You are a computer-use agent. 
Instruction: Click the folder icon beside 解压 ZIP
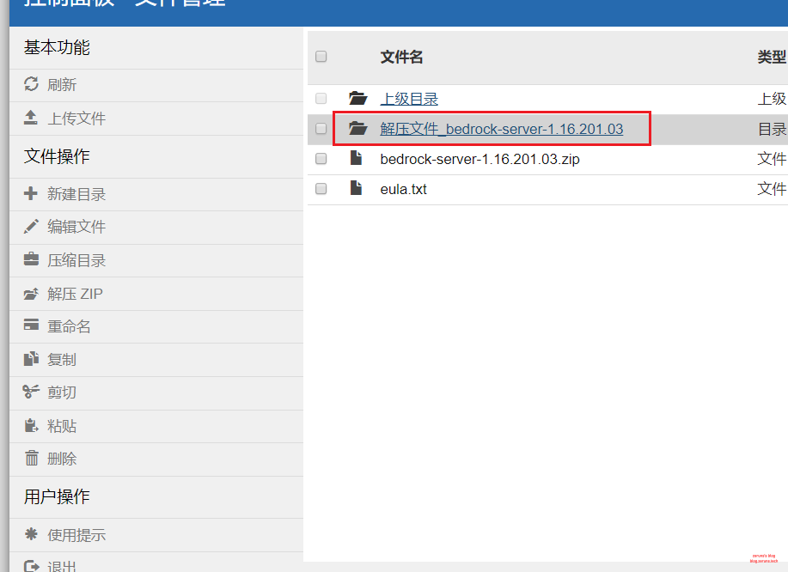[x=31, y=293]
